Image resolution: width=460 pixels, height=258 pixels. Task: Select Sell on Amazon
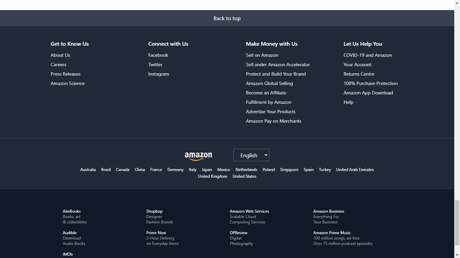[x=262, y=55]
